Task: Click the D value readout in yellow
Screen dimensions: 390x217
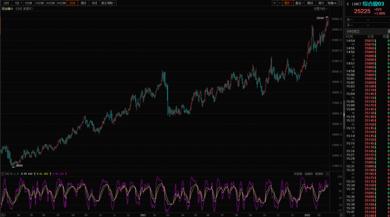Action: point(42,174)
